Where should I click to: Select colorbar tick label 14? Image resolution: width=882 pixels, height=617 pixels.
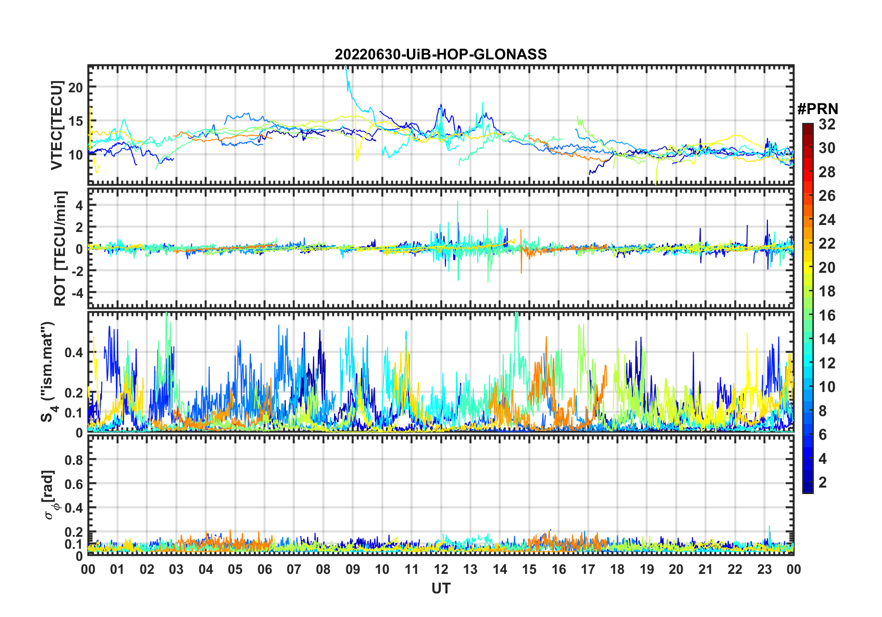[827, 339]
